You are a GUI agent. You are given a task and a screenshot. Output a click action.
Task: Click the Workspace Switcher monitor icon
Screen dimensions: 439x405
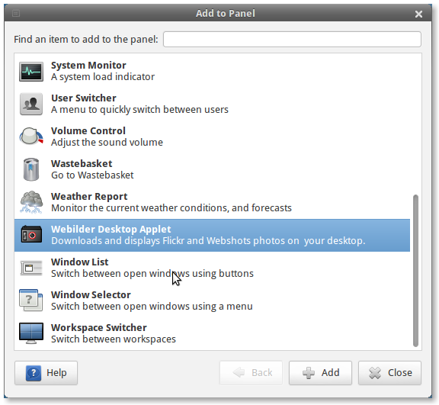[31, 333]
